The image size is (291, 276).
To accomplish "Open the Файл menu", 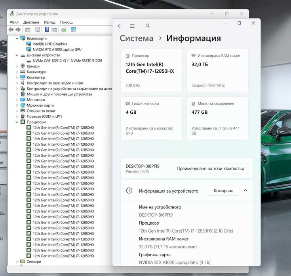I will tap(14, 22).
